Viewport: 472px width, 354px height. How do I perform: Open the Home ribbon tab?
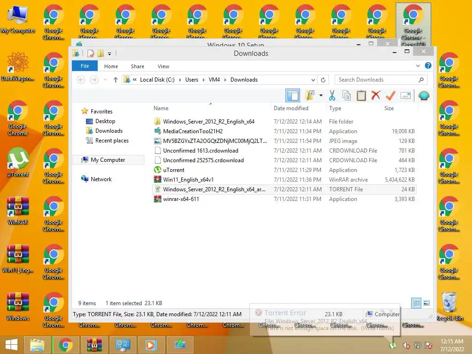(x=111, y=66)
